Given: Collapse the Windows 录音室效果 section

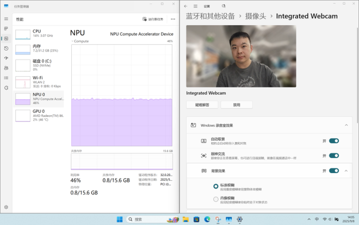Looking at the screenshot, I should click(346, 125).
